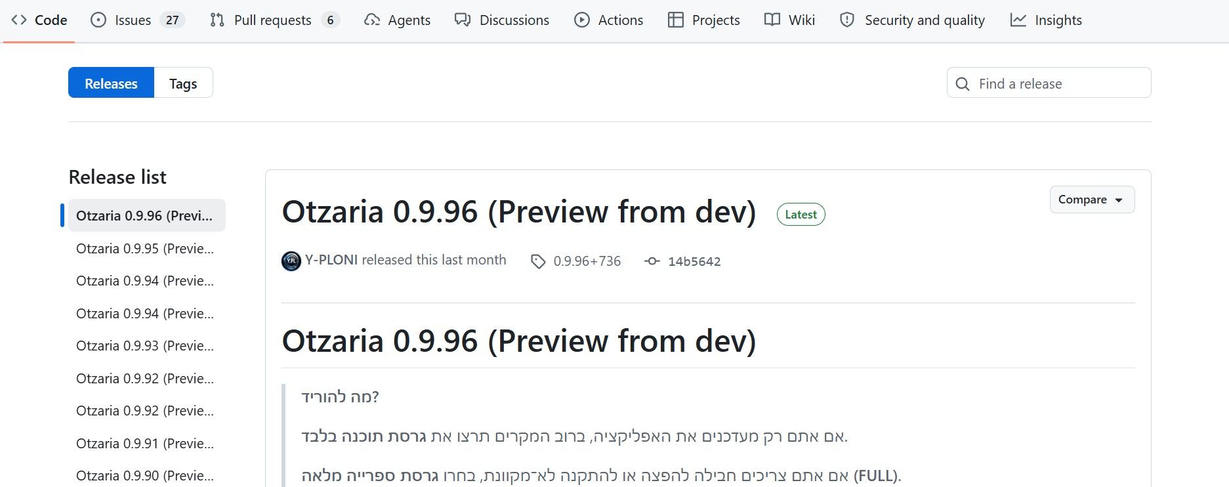Open the Discussions tab
The width and height of the screenshot is (1229, 487).
click(x=502, y=20)
